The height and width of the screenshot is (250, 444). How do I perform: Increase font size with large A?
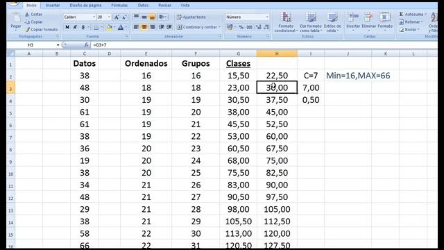coord(117,17)
